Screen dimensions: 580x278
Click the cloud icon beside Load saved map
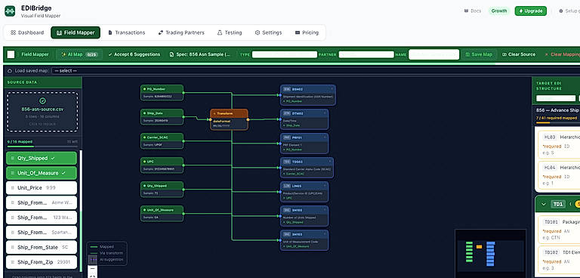11,71
